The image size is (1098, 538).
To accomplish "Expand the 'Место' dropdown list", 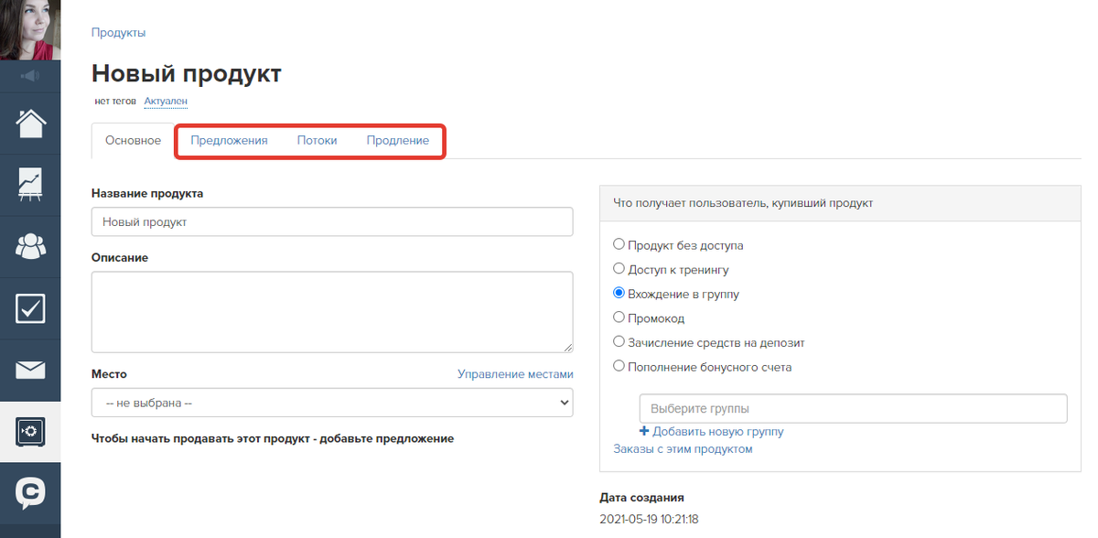I will click(x=332, y=403).
